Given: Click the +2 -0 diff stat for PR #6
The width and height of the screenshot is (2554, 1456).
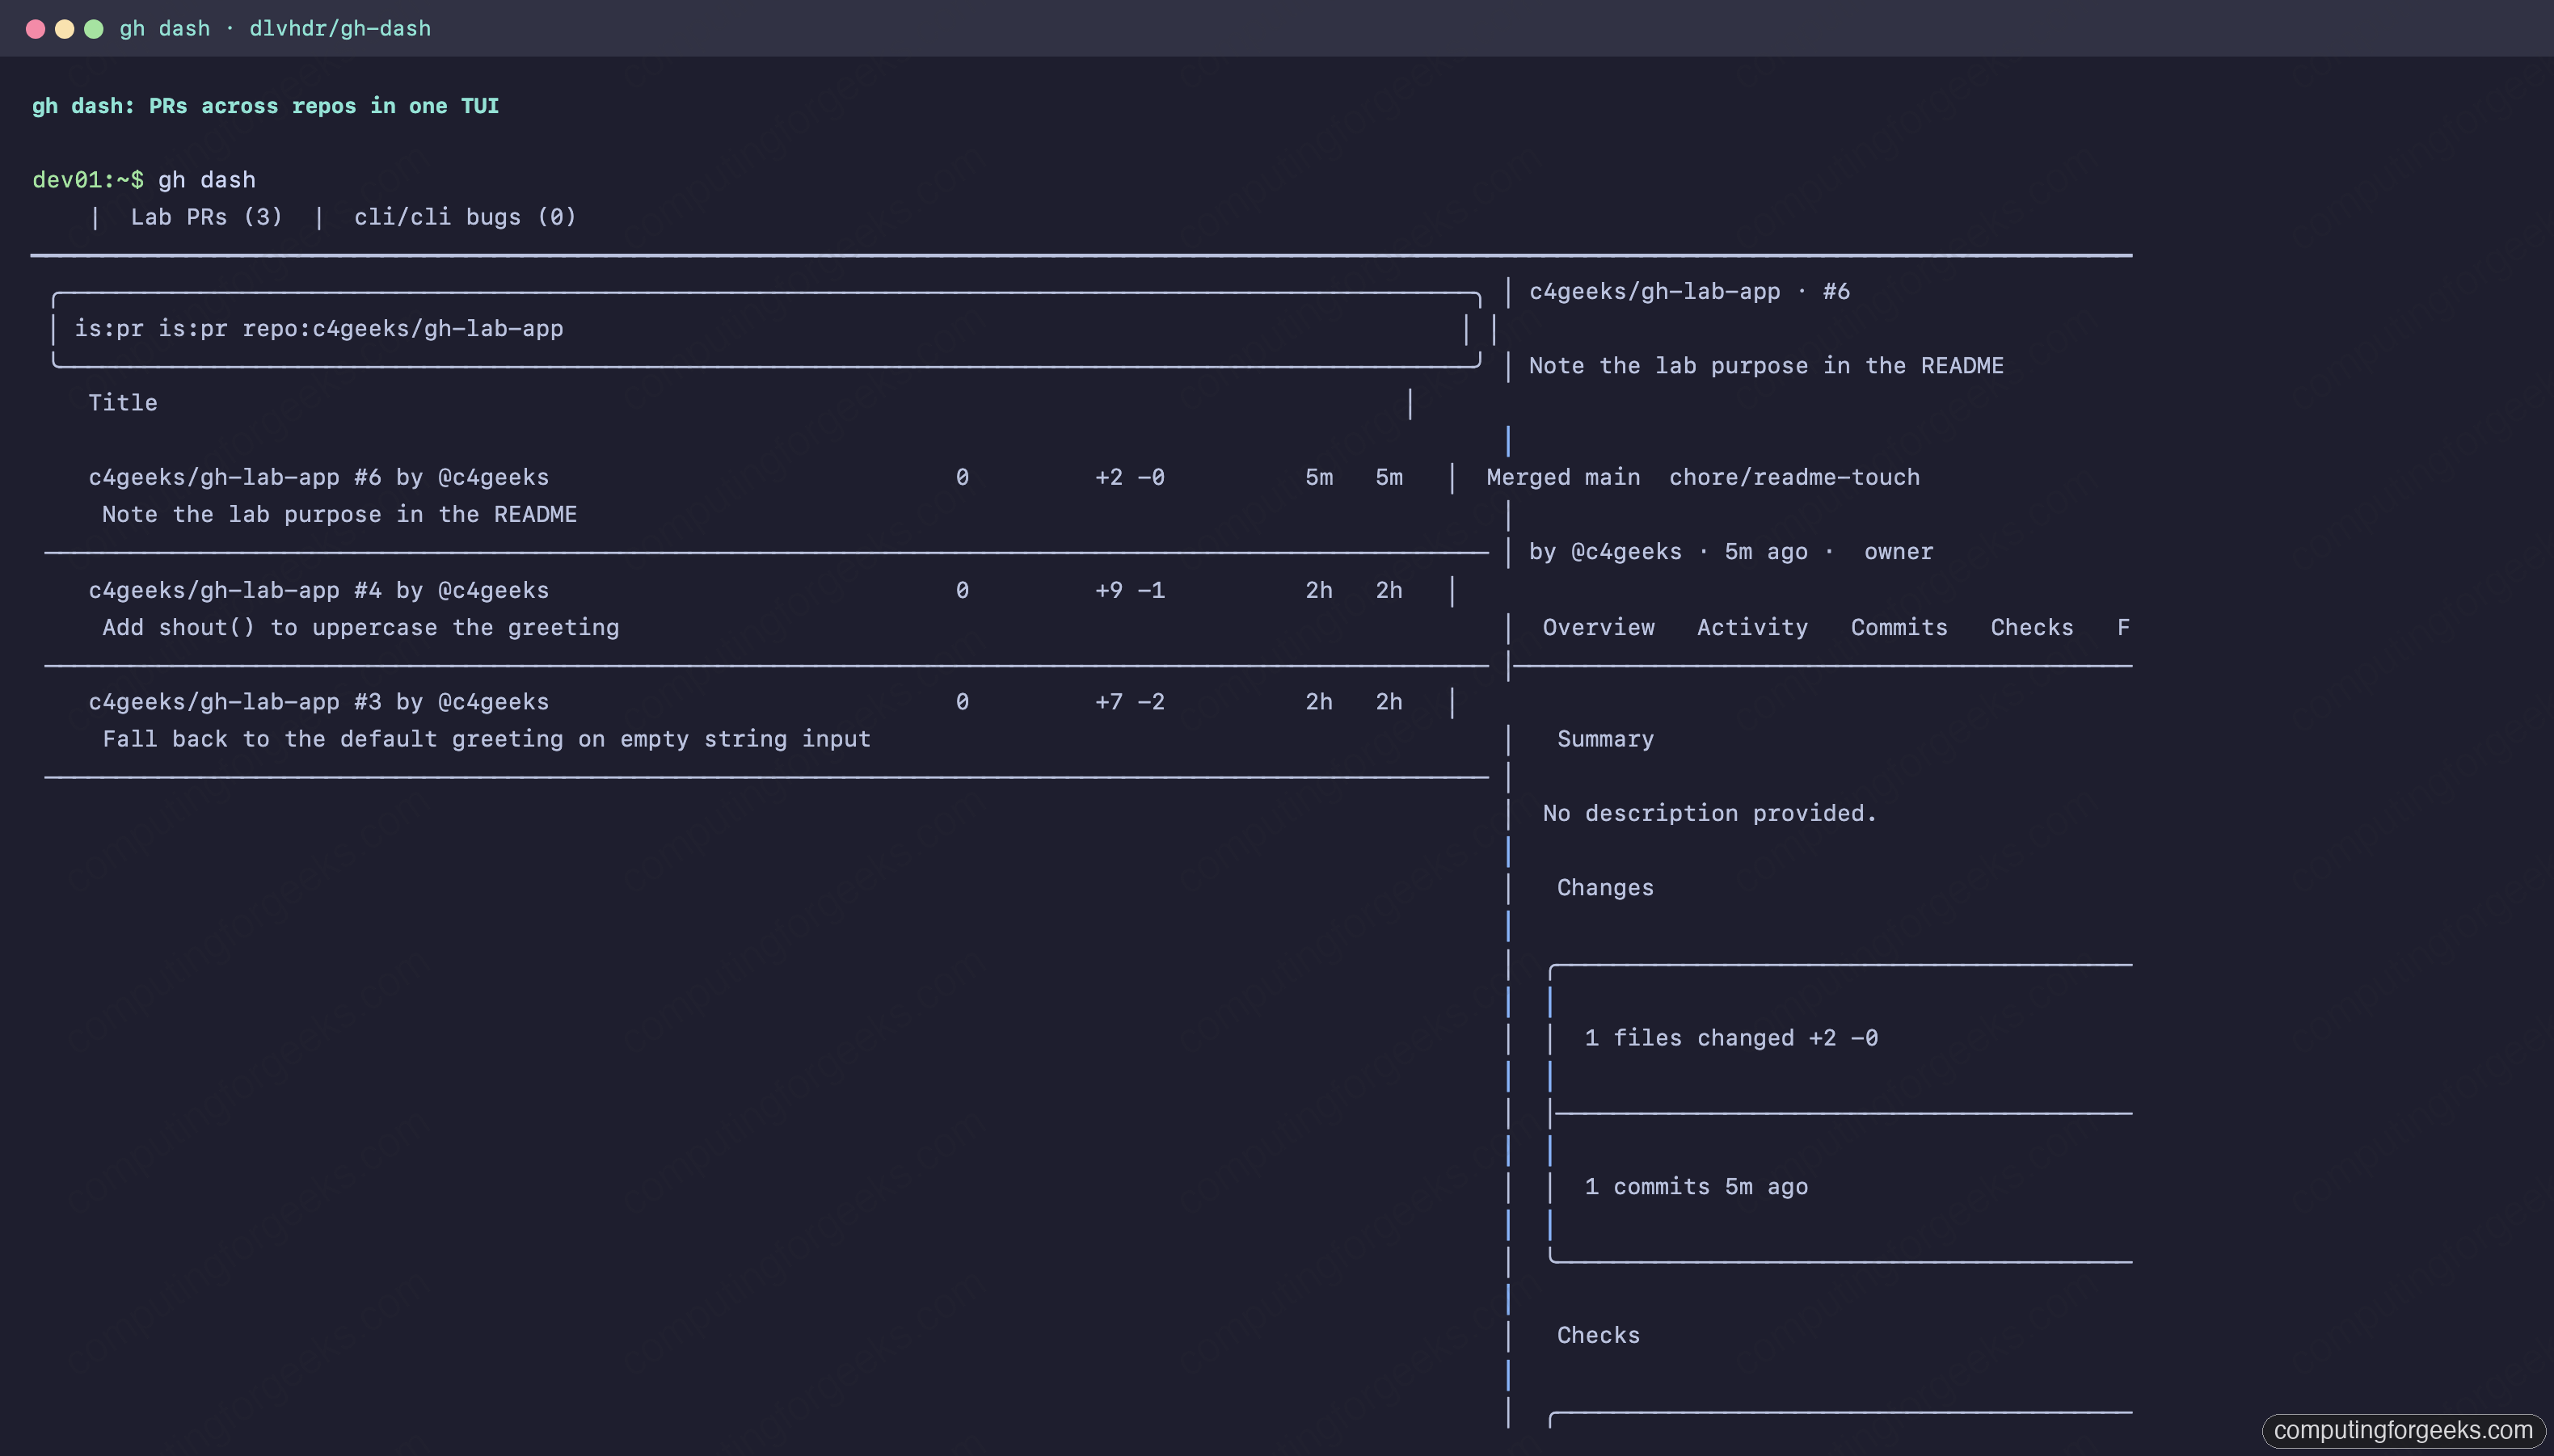Looking at the screenshot, I should click(x=1129, y=477).
